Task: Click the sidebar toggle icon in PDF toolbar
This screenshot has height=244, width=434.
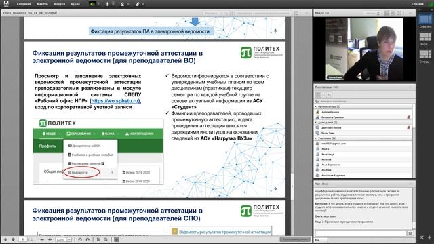Action: point(117,239)
